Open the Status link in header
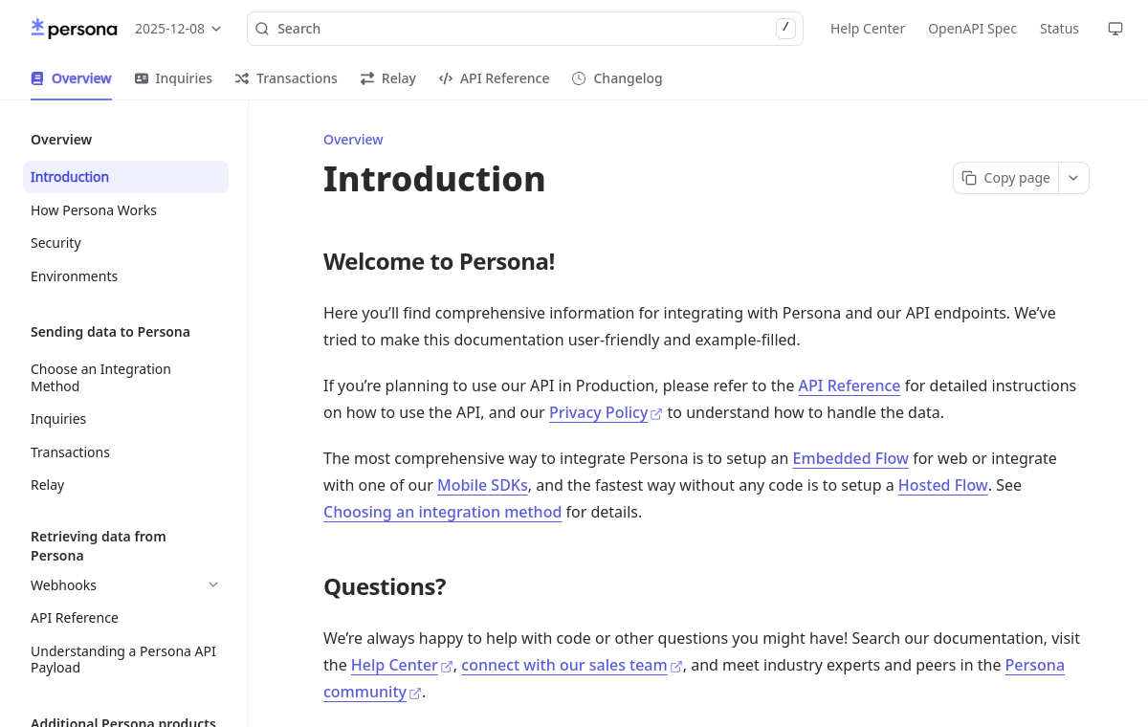Image resolution: width=1148 pixels, height=727 pixels. (1059, 29)
